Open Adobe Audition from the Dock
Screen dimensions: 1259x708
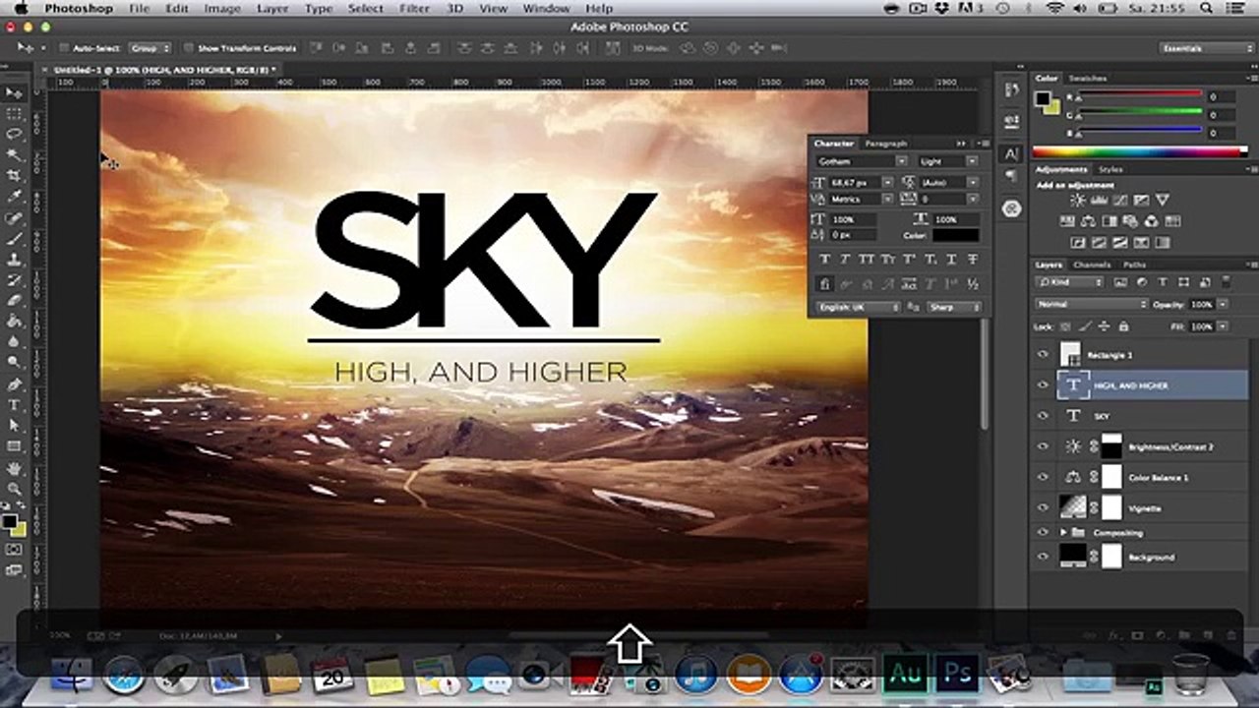[904, 674]
